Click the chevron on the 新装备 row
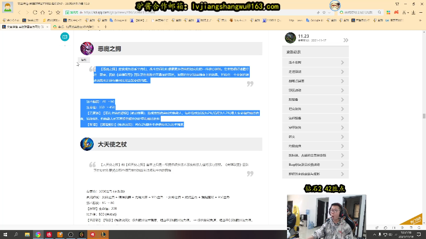Screen dimensions: 426x239 pyautogui.click(x=342, y=100)
